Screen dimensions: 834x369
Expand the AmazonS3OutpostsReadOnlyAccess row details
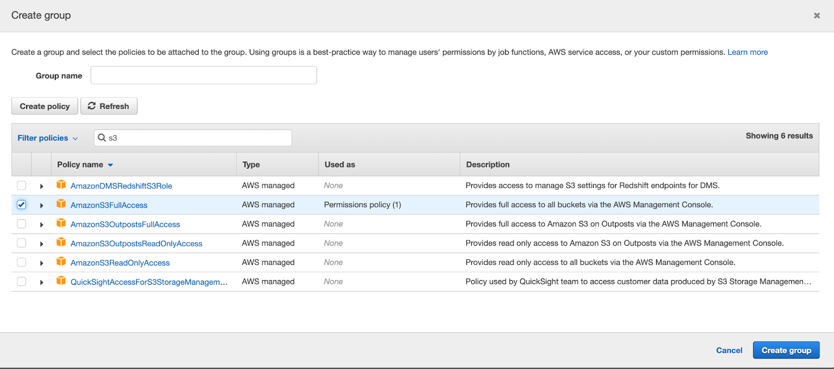tap(42, 244)
